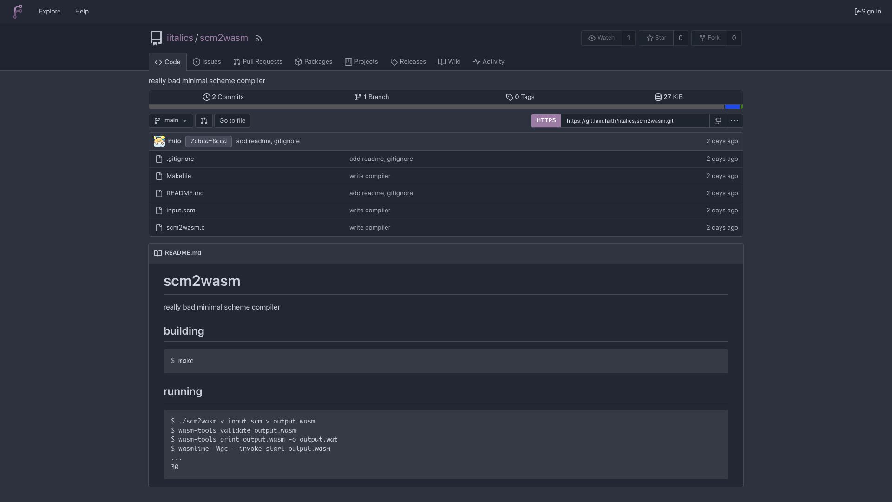The width and height of the screenshot is (892, 502).
Task: Open the more clone options menu
Action: (x=735, y=121)
